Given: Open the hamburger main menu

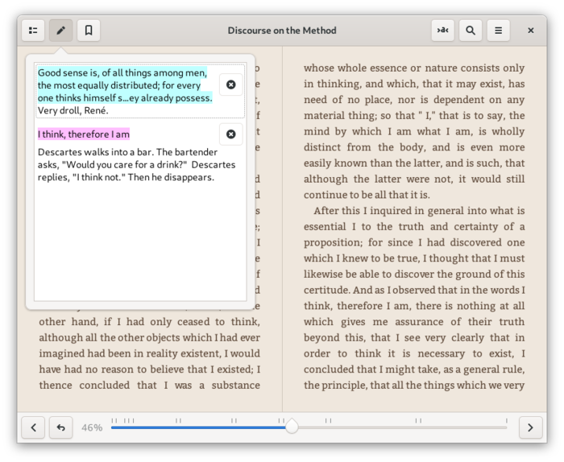Looking at the screenshot, I should point(498,31).
